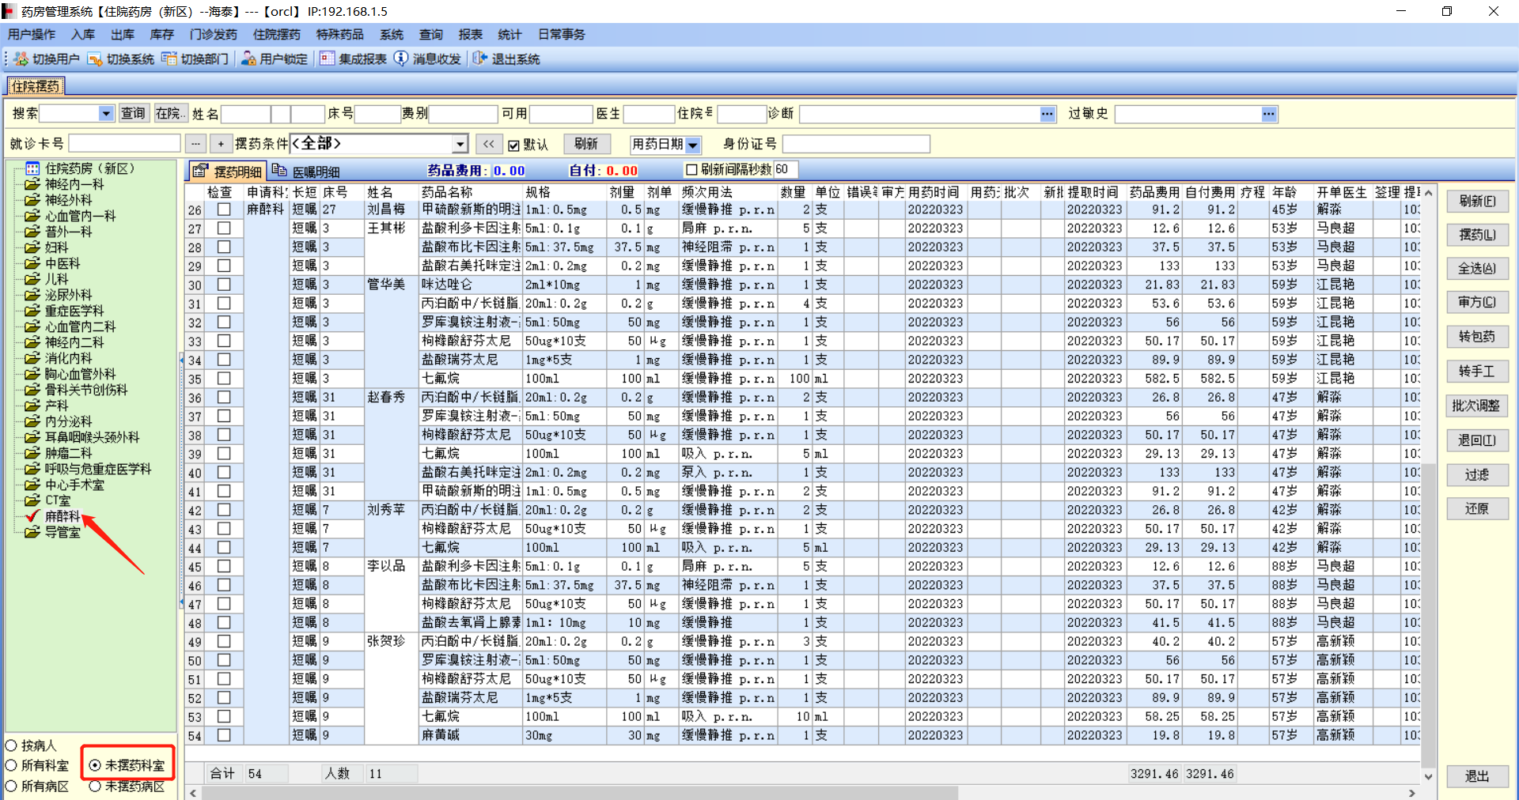The height and width of the screenshot is (800, 1519).
Task: Open the 过敏史 ellipsis selector
Action: [x=1269, y=114]
